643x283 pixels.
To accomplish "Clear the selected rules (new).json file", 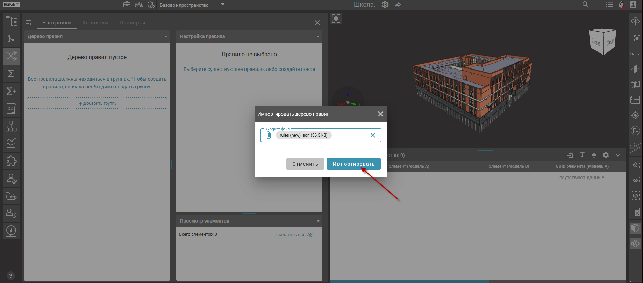I will [x=373, y=135].
